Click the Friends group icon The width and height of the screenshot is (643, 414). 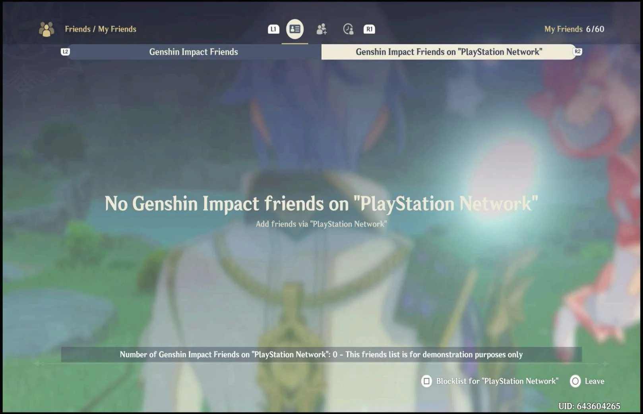click(46, 29)
